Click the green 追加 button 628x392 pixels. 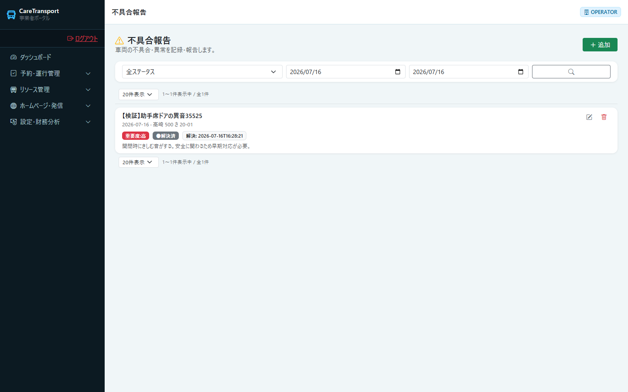(600, 45)
